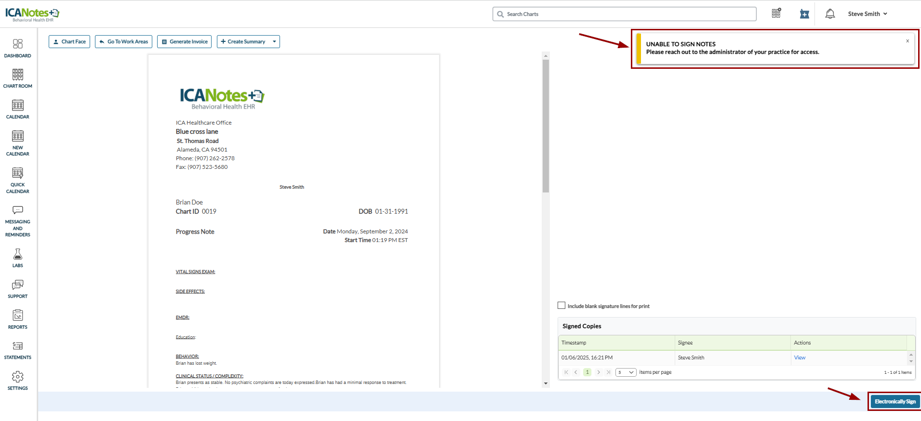The width and height of the screenshot is (921, 421).
Task: Click the BEHAVIOR heading in note
Action: (x=187, y=357)
